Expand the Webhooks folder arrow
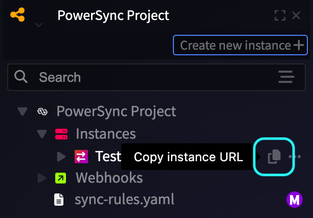313x218 pixels. [x=42, y=178]
